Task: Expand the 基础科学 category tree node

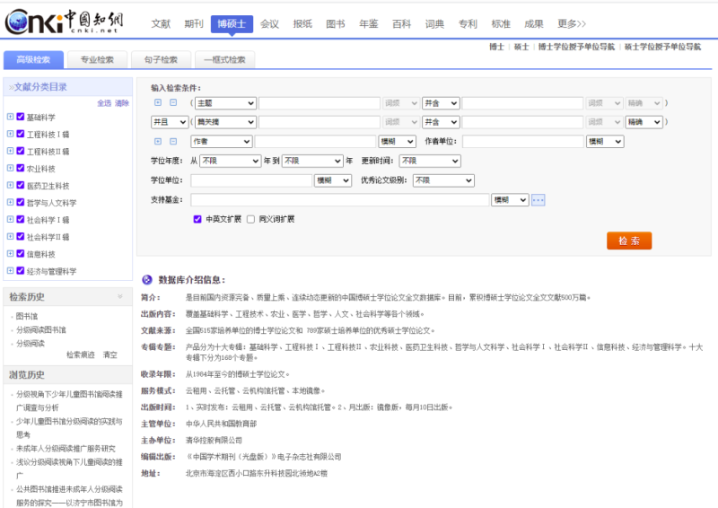Action: pos(10,117)
